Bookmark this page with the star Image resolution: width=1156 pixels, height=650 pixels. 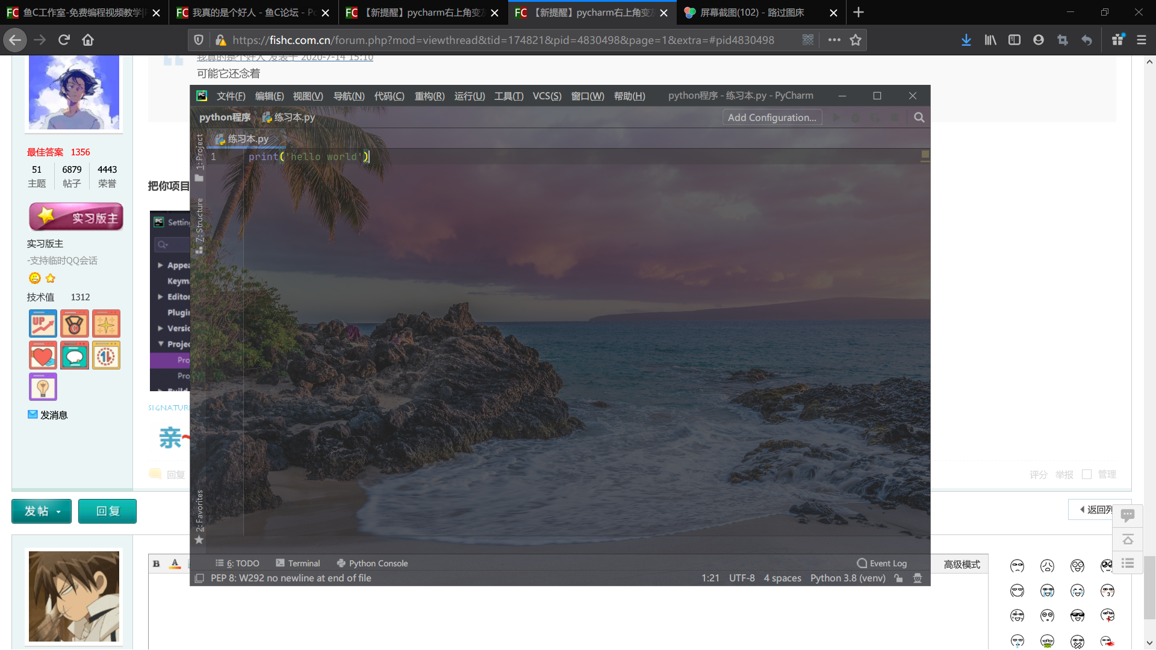coord(856,40)
